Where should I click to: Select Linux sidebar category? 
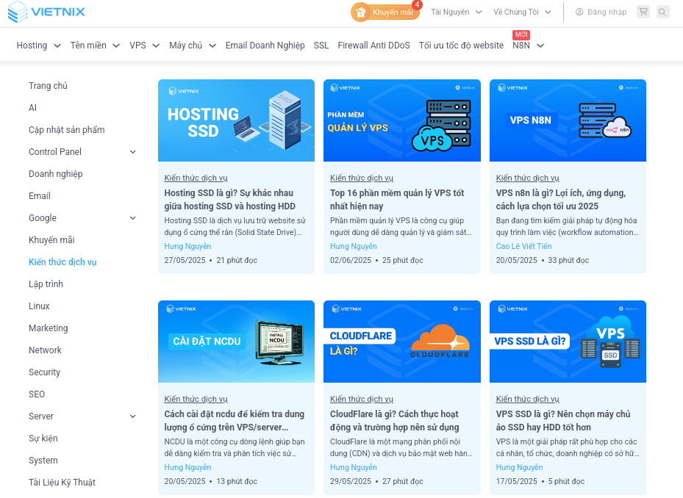(39, 306)
